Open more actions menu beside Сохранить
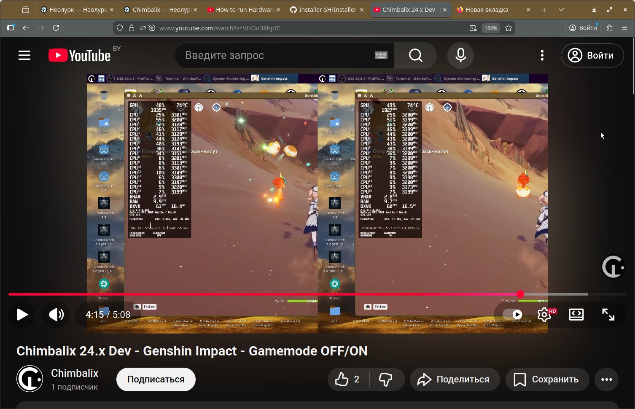The width and height of the screenshot is (635, 409). [606, 379]
